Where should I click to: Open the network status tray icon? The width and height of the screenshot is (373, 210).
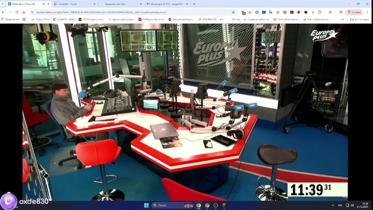coord(347,205)
